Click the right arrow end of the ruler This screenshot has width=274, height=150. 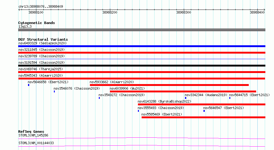pos(264,10)
